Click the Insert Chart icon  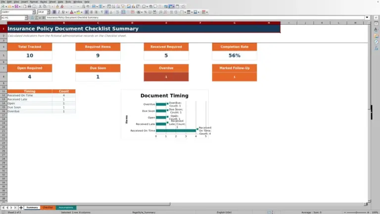pos(133,6)
